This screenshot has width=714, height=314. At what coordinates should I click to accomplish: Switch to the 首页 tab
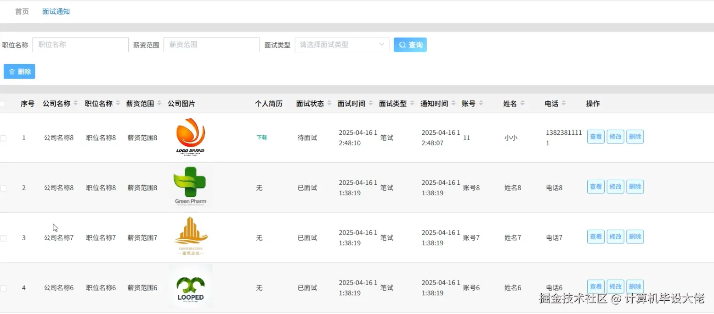tap(21, 11)
